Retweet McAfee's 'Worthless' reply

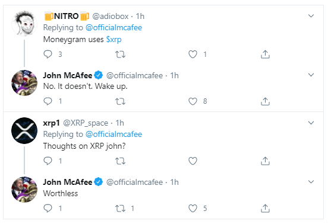coord(120,209)
